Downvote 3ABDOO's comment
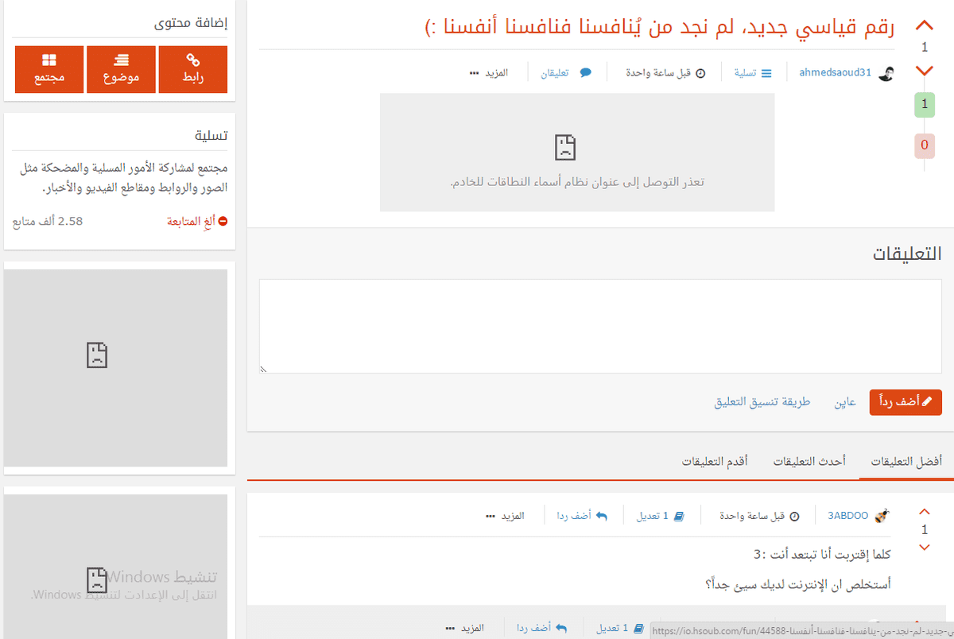 924,547
